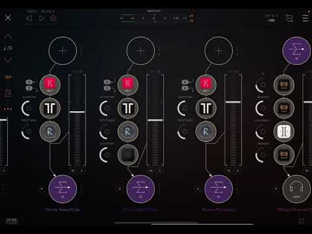312x234 pixels.
Task: Open the lowest orange effect node on Master
Action: (284, 155)
